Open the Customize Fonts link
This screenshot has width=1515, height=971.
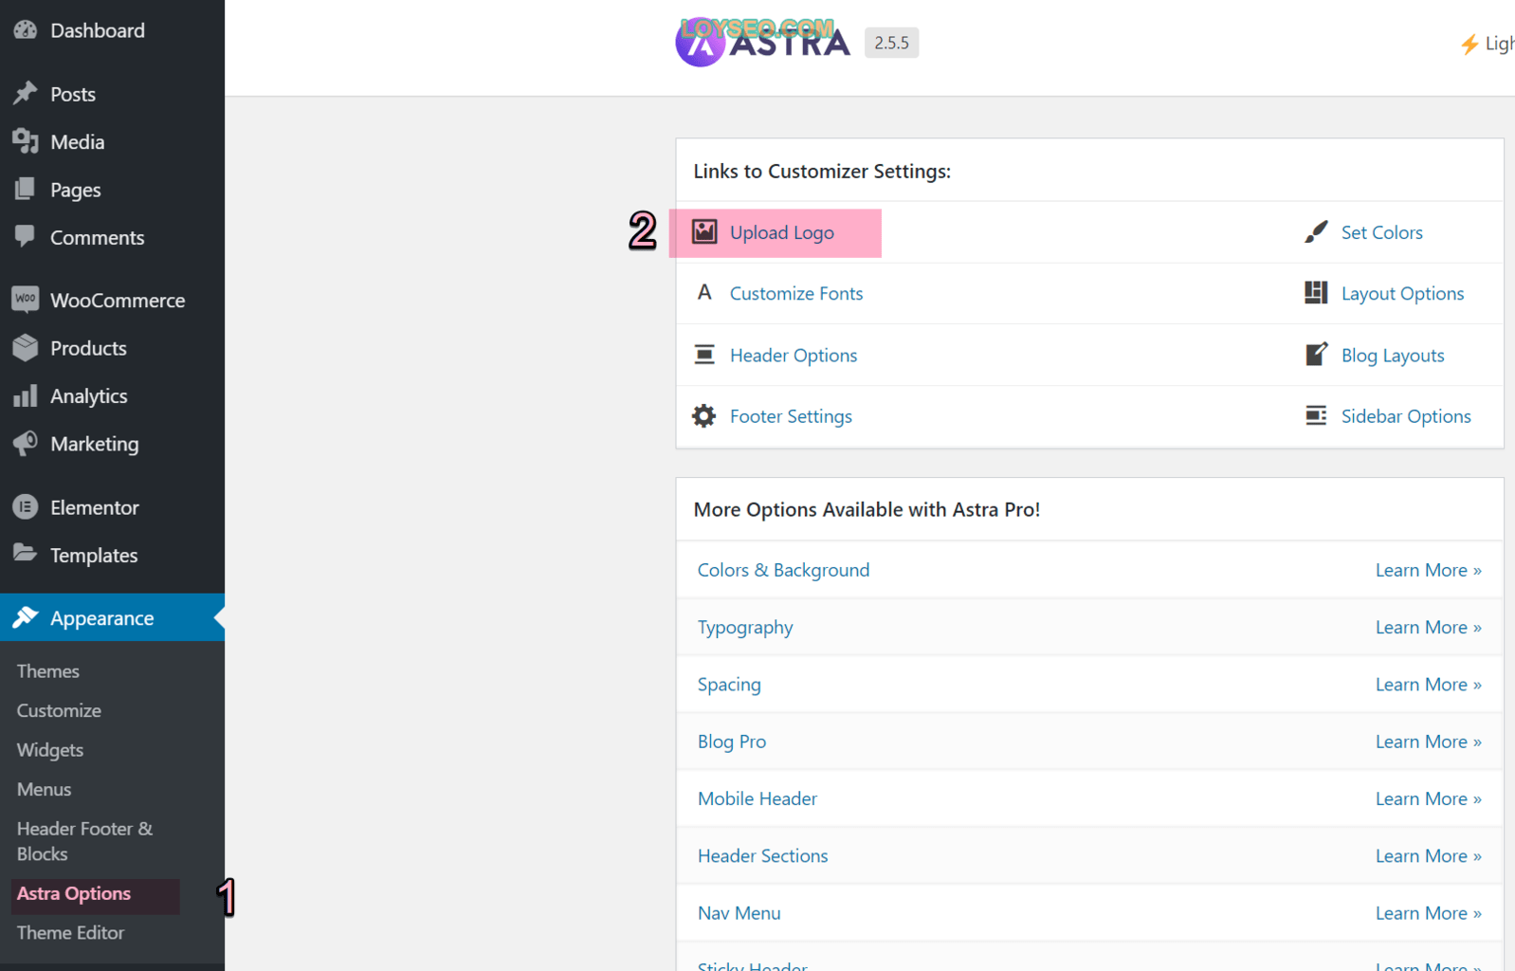pyautogui.click(x=795, y=294)
